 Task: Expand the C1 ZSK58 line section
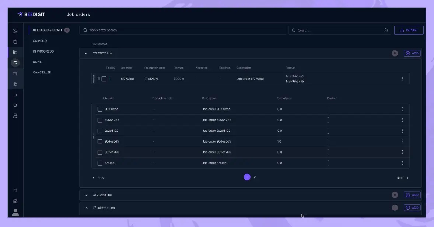[x=86, y=195]
